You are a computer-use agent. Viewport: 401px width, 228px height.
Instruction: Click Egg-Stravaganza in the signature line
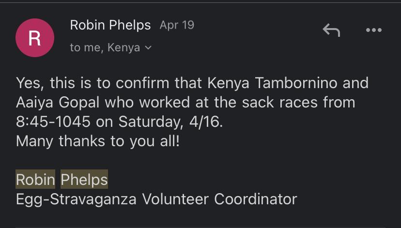click(x=77, y=198)
